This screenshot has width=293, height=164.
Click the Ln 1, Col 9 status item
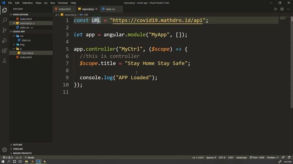198,158
